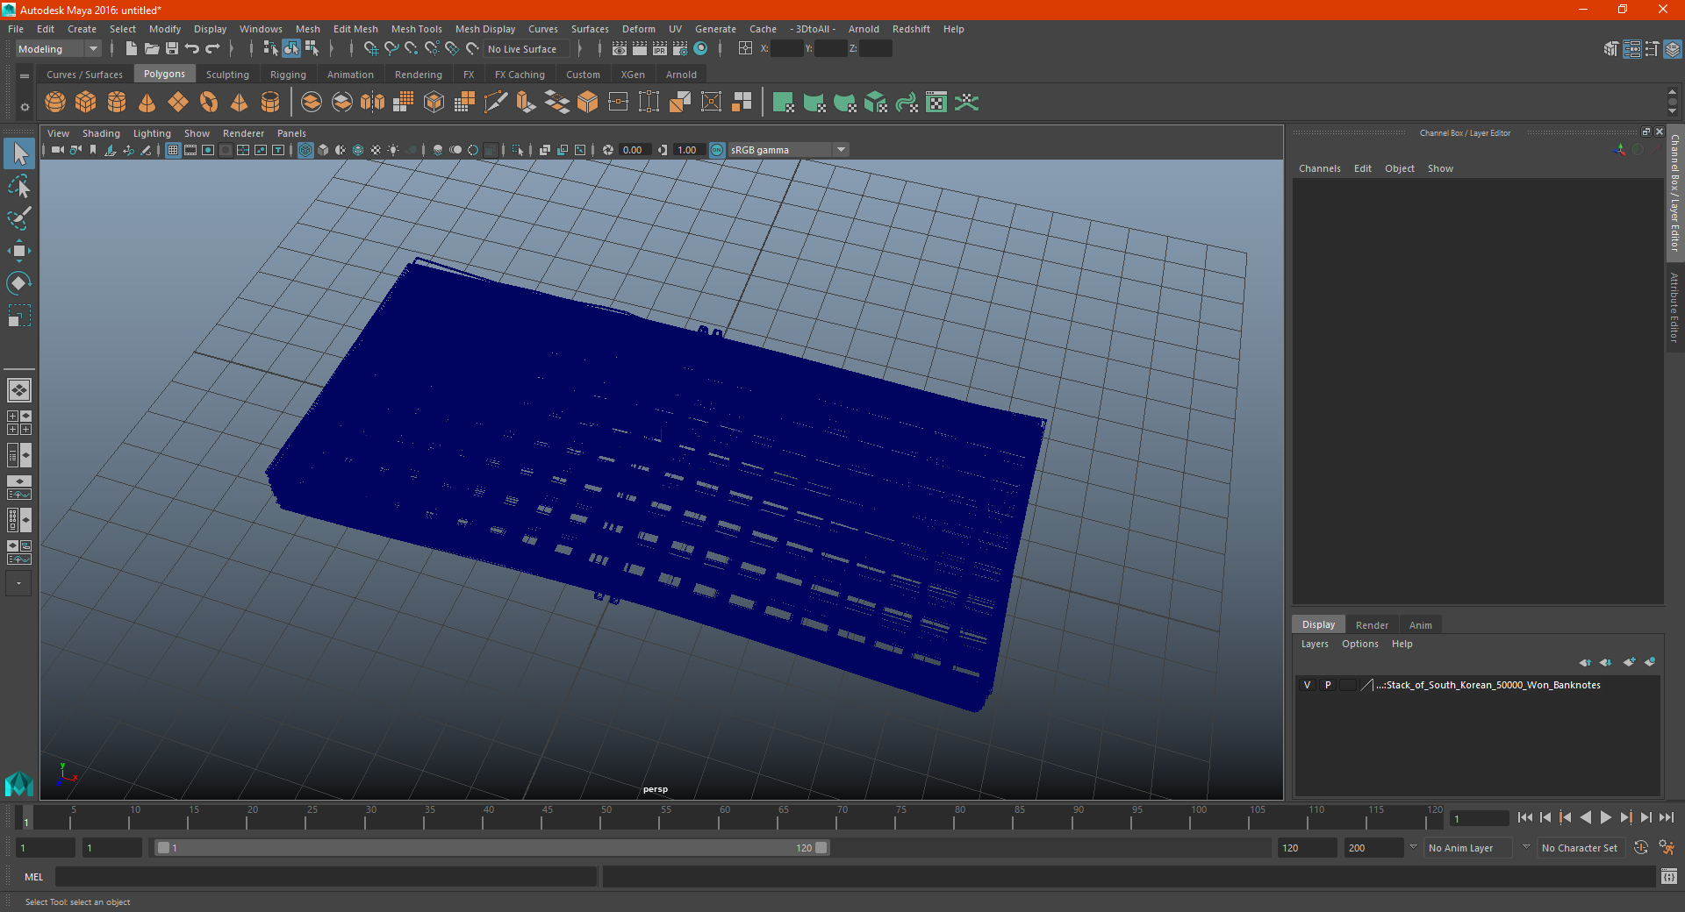This screenshot has width=1685, height=912.
Task: Toggle wireframe shading in viewport toolbar
Action: 305,150
